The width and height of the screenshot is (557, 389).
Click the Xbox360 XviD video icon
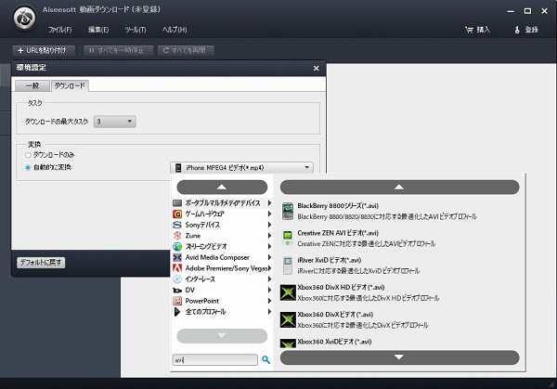[288, 344]
